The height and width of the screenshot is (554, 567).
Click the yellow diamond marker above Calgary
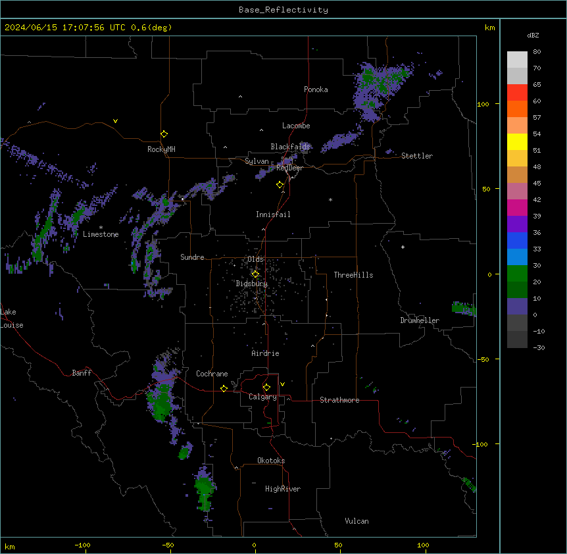[x=266, y=388]
